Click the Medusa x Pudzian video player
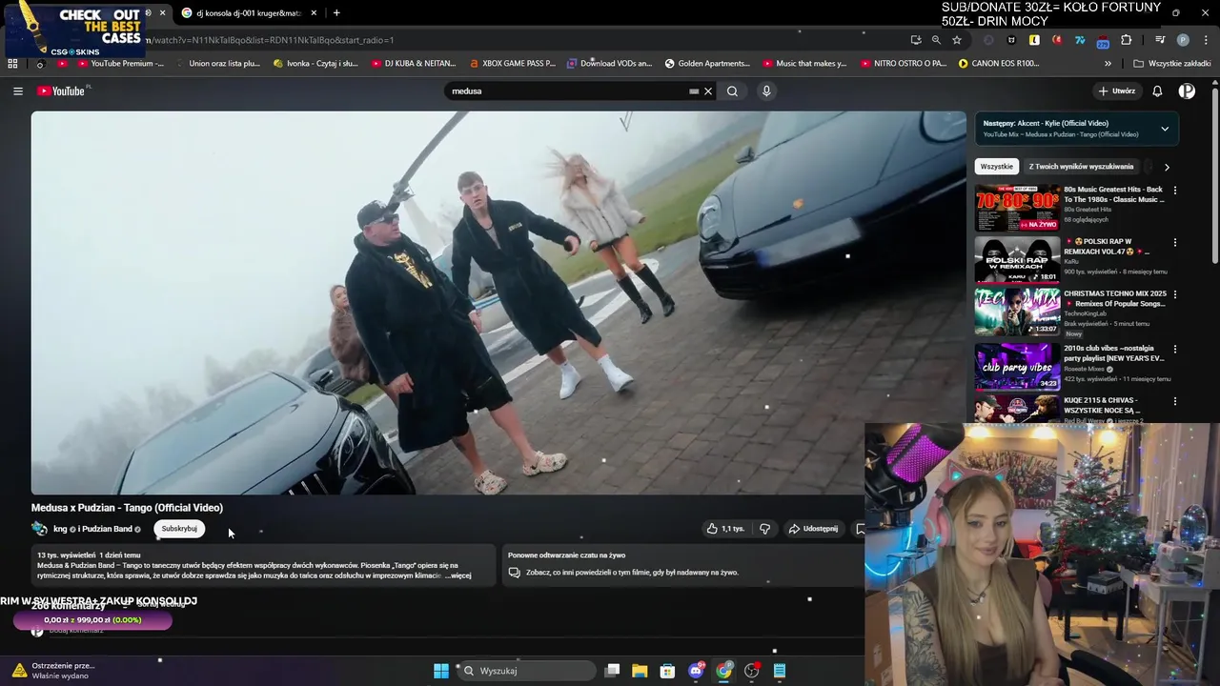Screen dimensions: 1220x686 [x=498, y=303]
